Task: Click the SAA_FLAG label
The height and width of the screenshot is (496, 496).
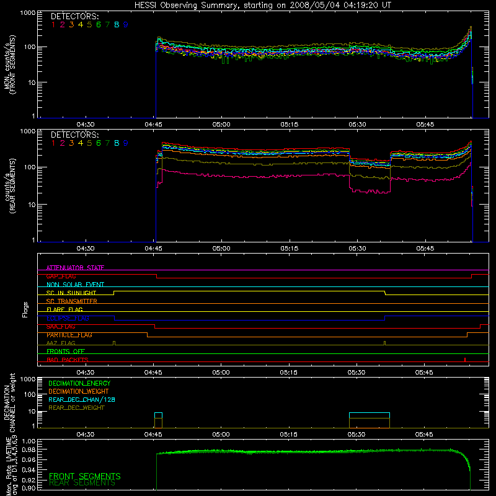Action: [x=61, y=327]
